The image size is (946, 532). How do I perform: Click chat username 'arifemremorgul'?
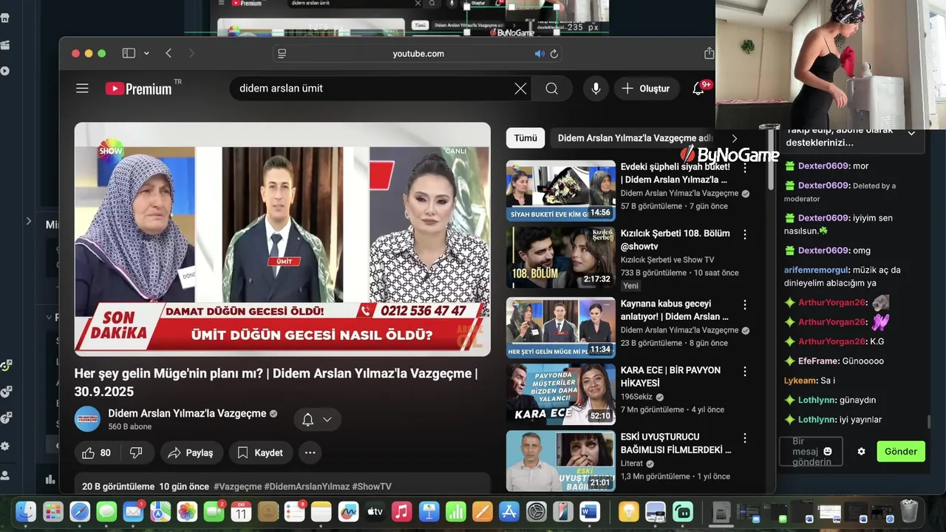(817, 270)
